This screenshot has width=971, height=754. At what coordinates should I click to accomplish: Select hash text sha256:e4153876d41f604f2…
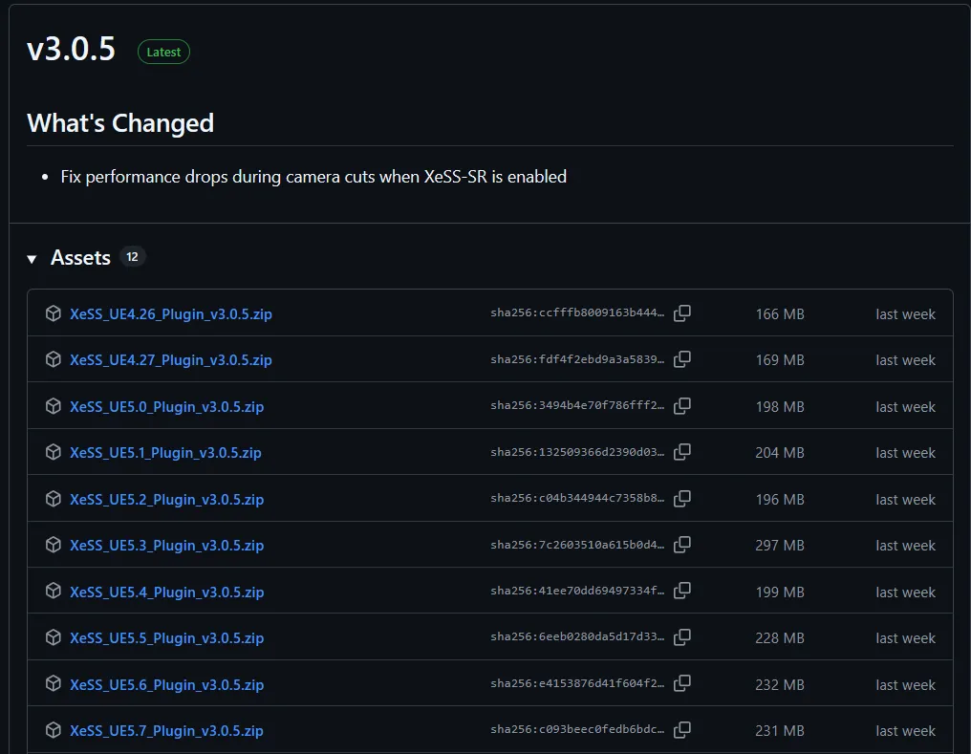pyautogui.click(x=577, y=683)
